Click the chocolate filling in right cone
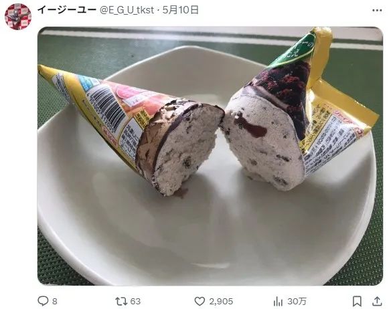The image size is (391, 309). [250, 125]
